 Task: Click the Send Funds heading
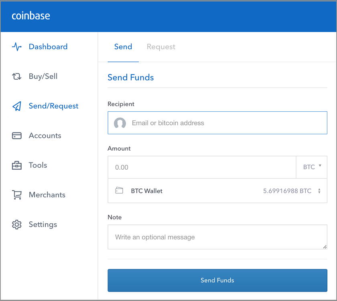(131, 77)
